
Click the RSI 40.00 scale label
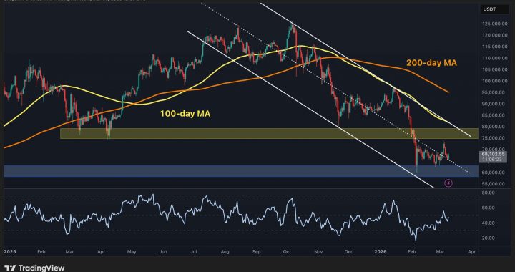[489, 223]
